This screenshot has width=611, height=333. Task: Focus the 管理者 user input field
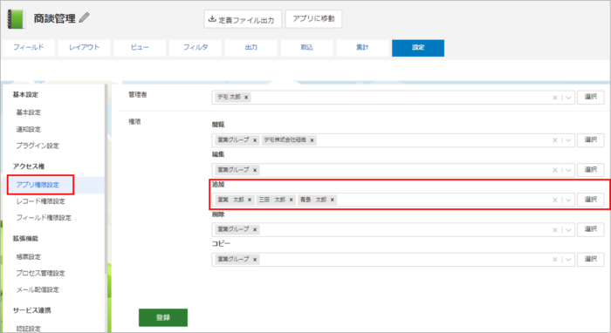coord(394,98)
